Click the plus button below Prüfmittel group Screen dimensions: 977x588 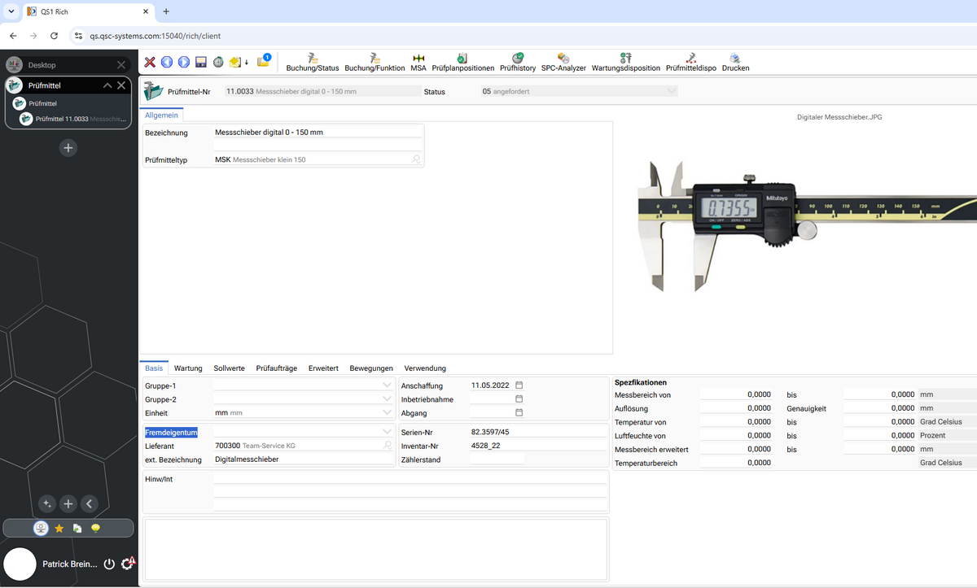[68, 148]
